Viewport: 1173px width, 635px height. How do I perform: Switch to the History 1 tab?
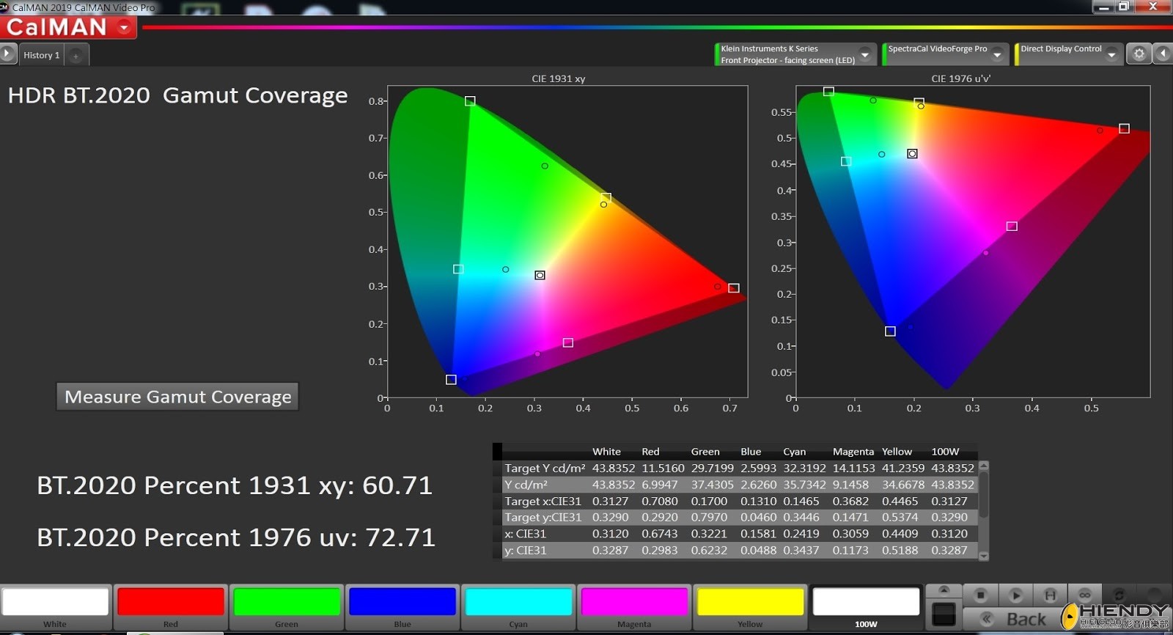[42, 55]
